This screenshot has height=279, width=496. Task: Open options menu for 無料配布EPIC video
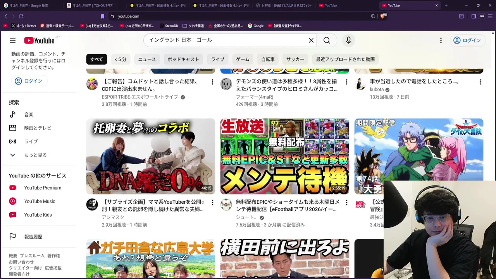click(x=346, y=202)
